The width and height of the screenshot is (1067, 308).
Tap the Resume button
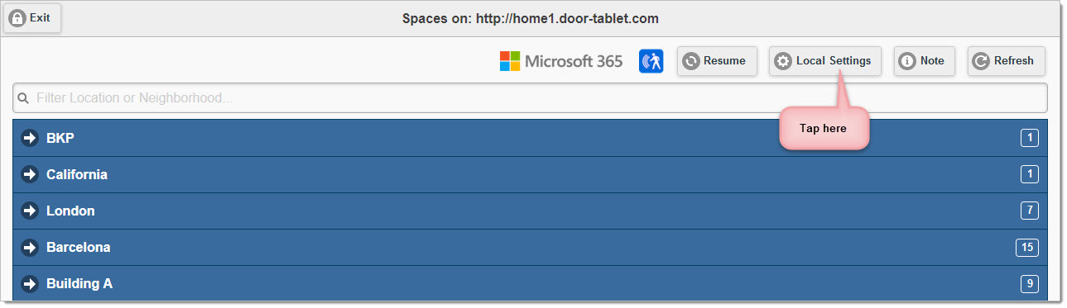click(x=717, y=61)
